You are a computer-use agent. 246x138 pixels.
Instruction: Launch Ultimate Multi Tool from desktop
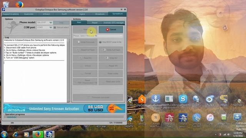(x=155, y=120)
